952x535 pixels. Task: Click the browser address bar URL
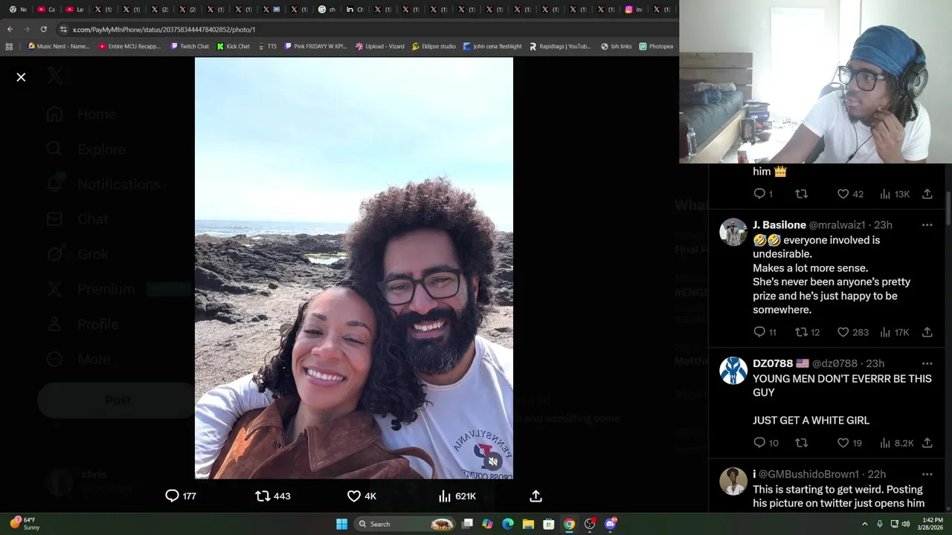164,30
